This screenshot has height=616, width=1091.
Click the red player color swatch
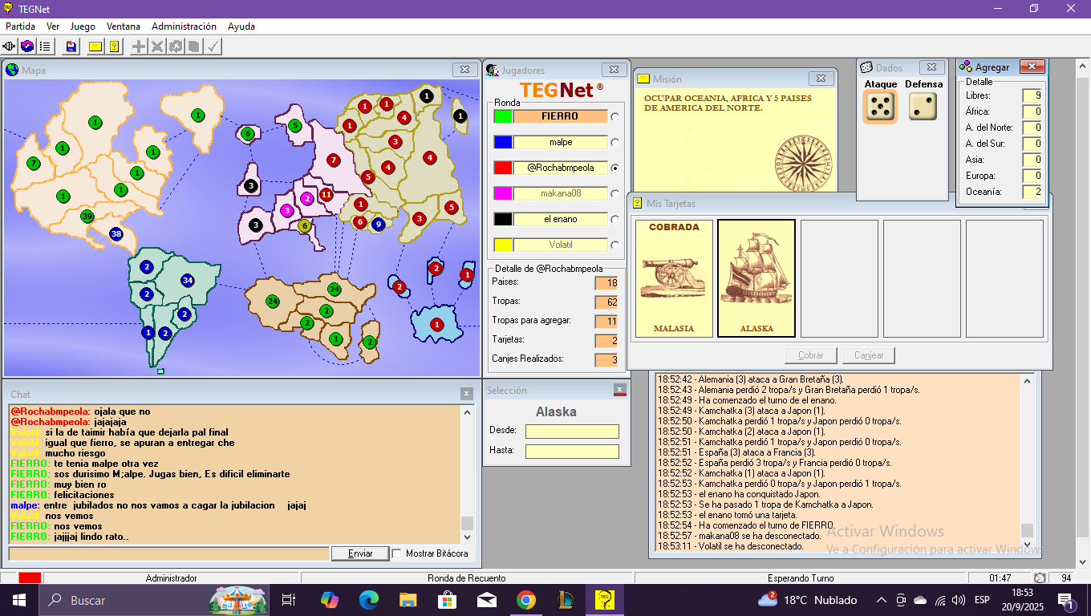click(503, 168)
